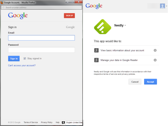The height and width of the screenshot is (126, 168).
Task: Click the blue Sign in button
Action: pyautogui.click(x=14, y=59)
